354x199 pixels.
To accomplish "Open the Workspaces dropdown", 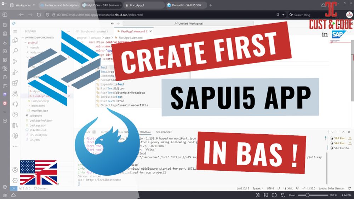I will tap(23, 5).
